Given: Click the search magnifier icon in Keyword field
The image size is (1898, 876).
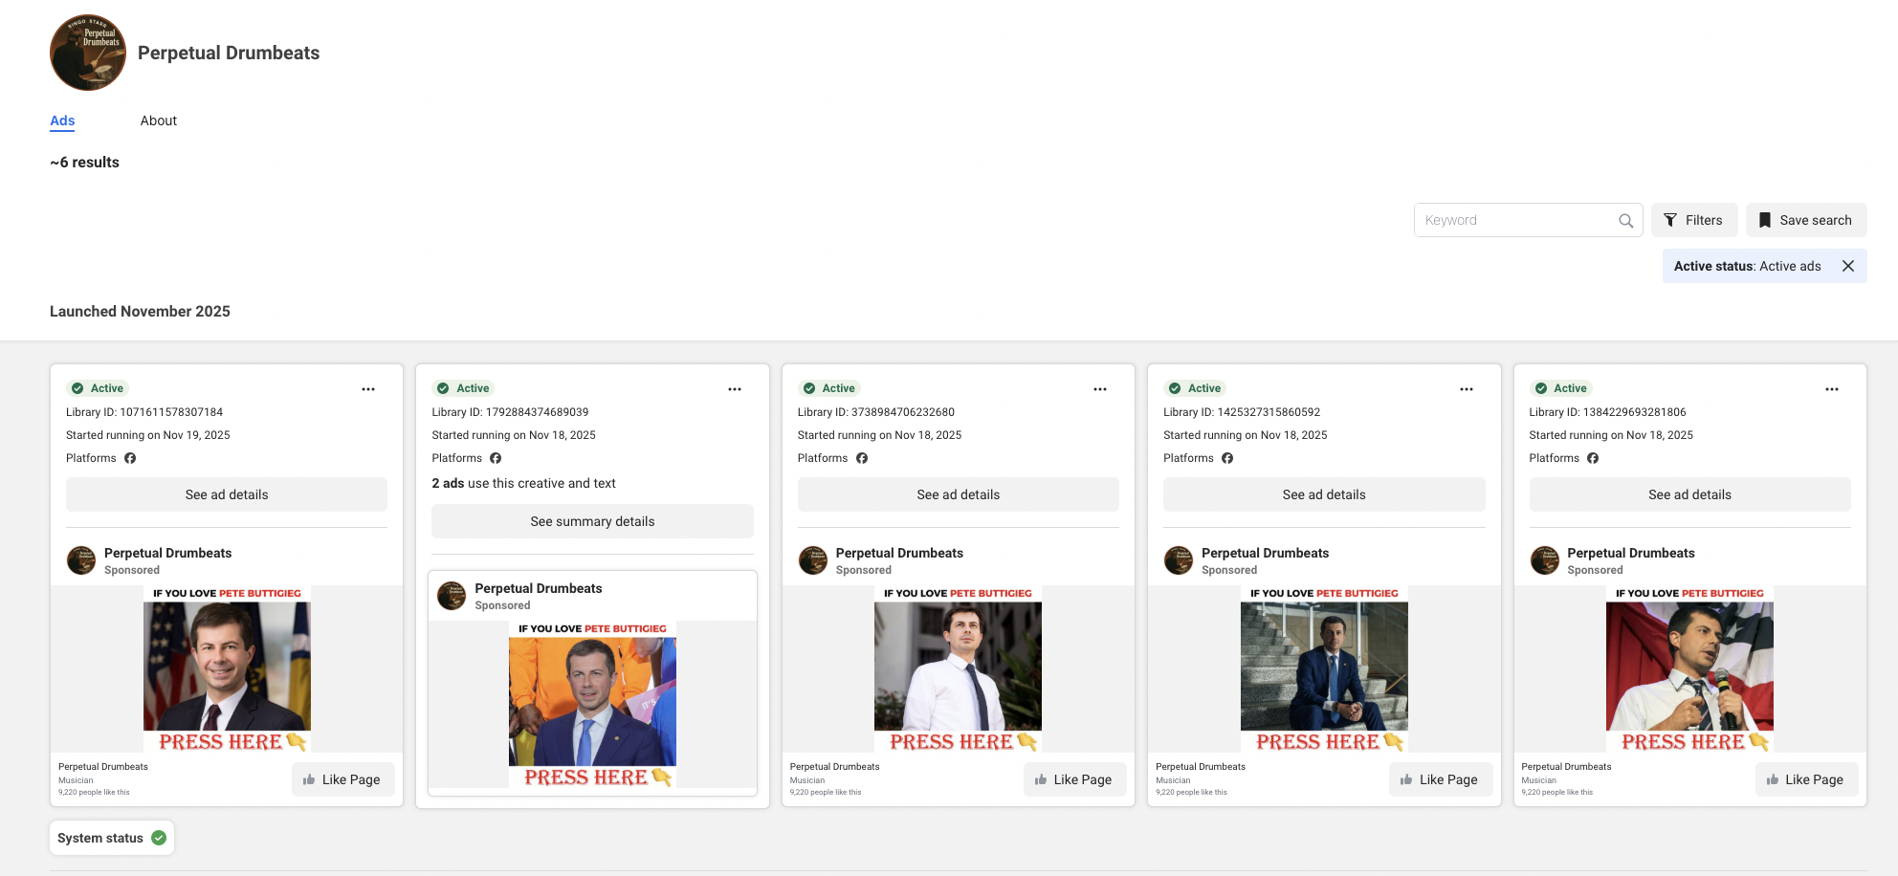Looking at the screenshot, I should pyautogui.click(x=1625, y=221).
